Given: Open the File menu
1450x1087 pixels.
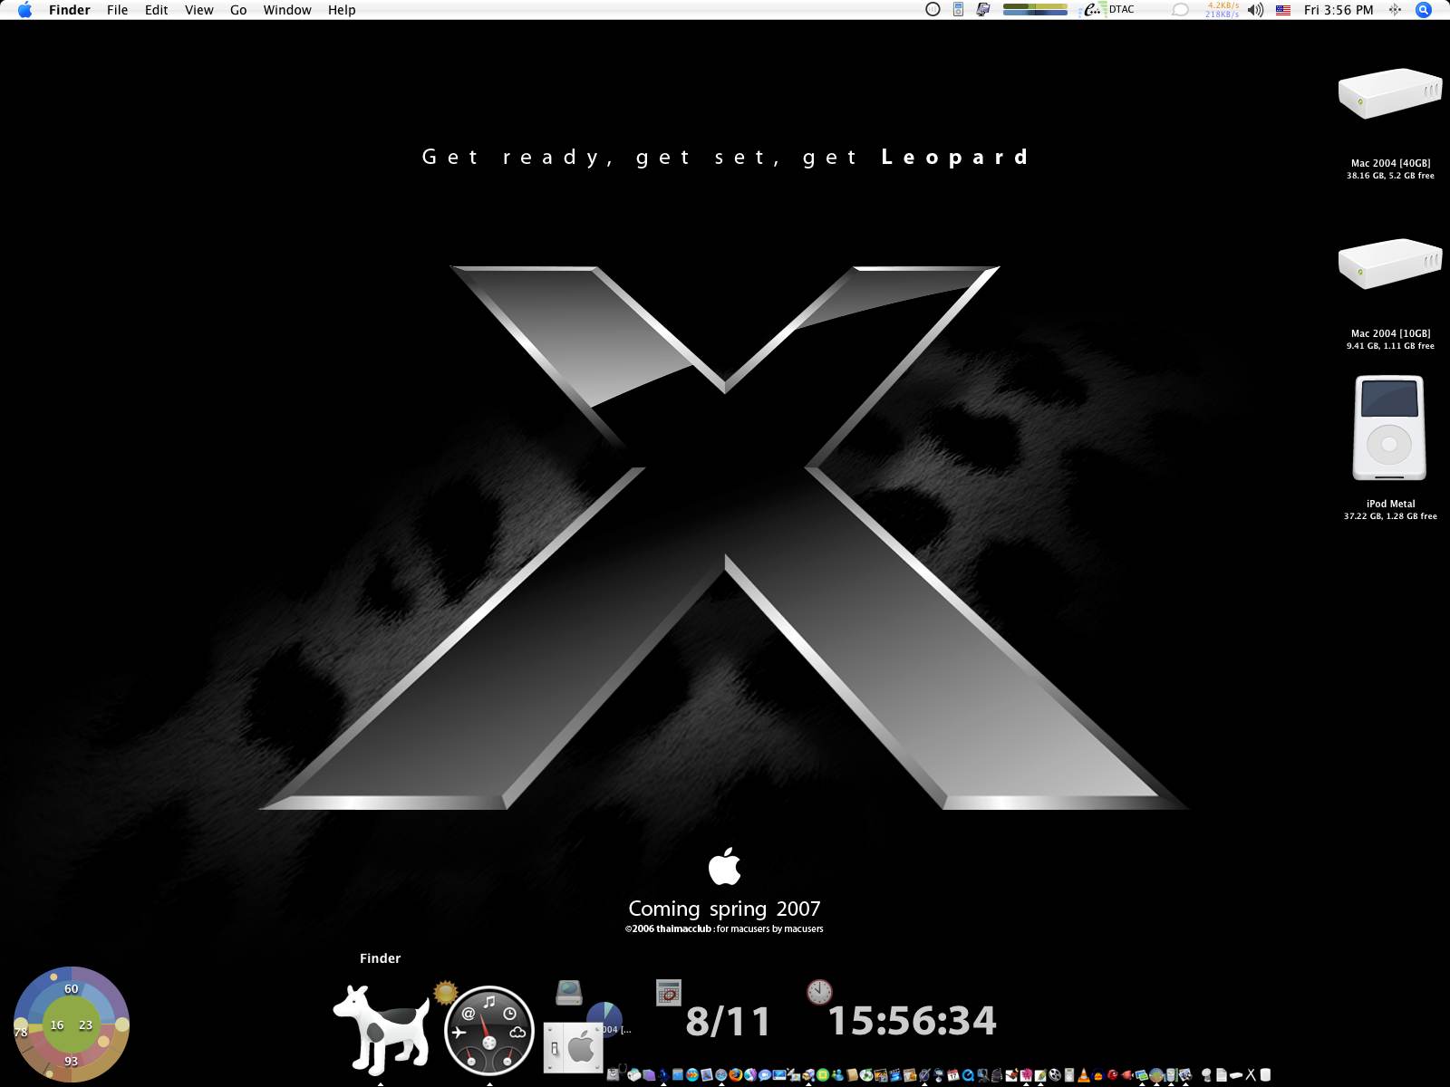Looking at the screenshot, I should tap(117, 10).
